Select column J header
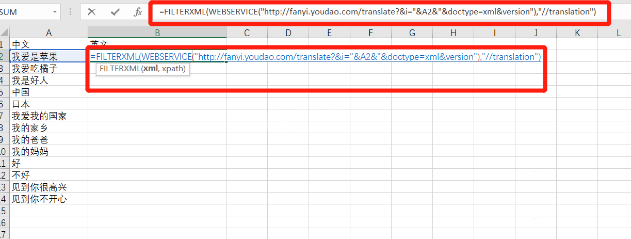Image resolution: width=631 pixels, height=239 pixels. [536, 33]
